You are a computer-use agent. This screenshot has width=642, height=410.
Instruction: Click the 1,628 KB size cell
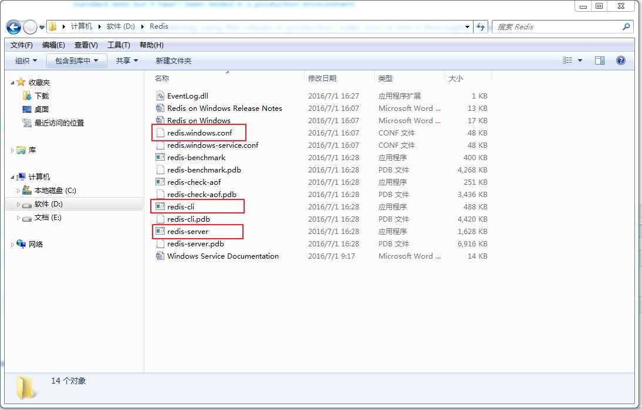472,231
